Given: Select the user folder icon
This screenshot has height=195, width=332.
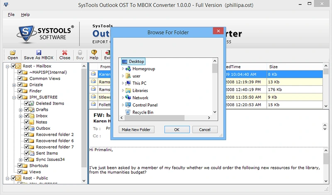Looking at the screenshot, I should (x=128, y=76).
